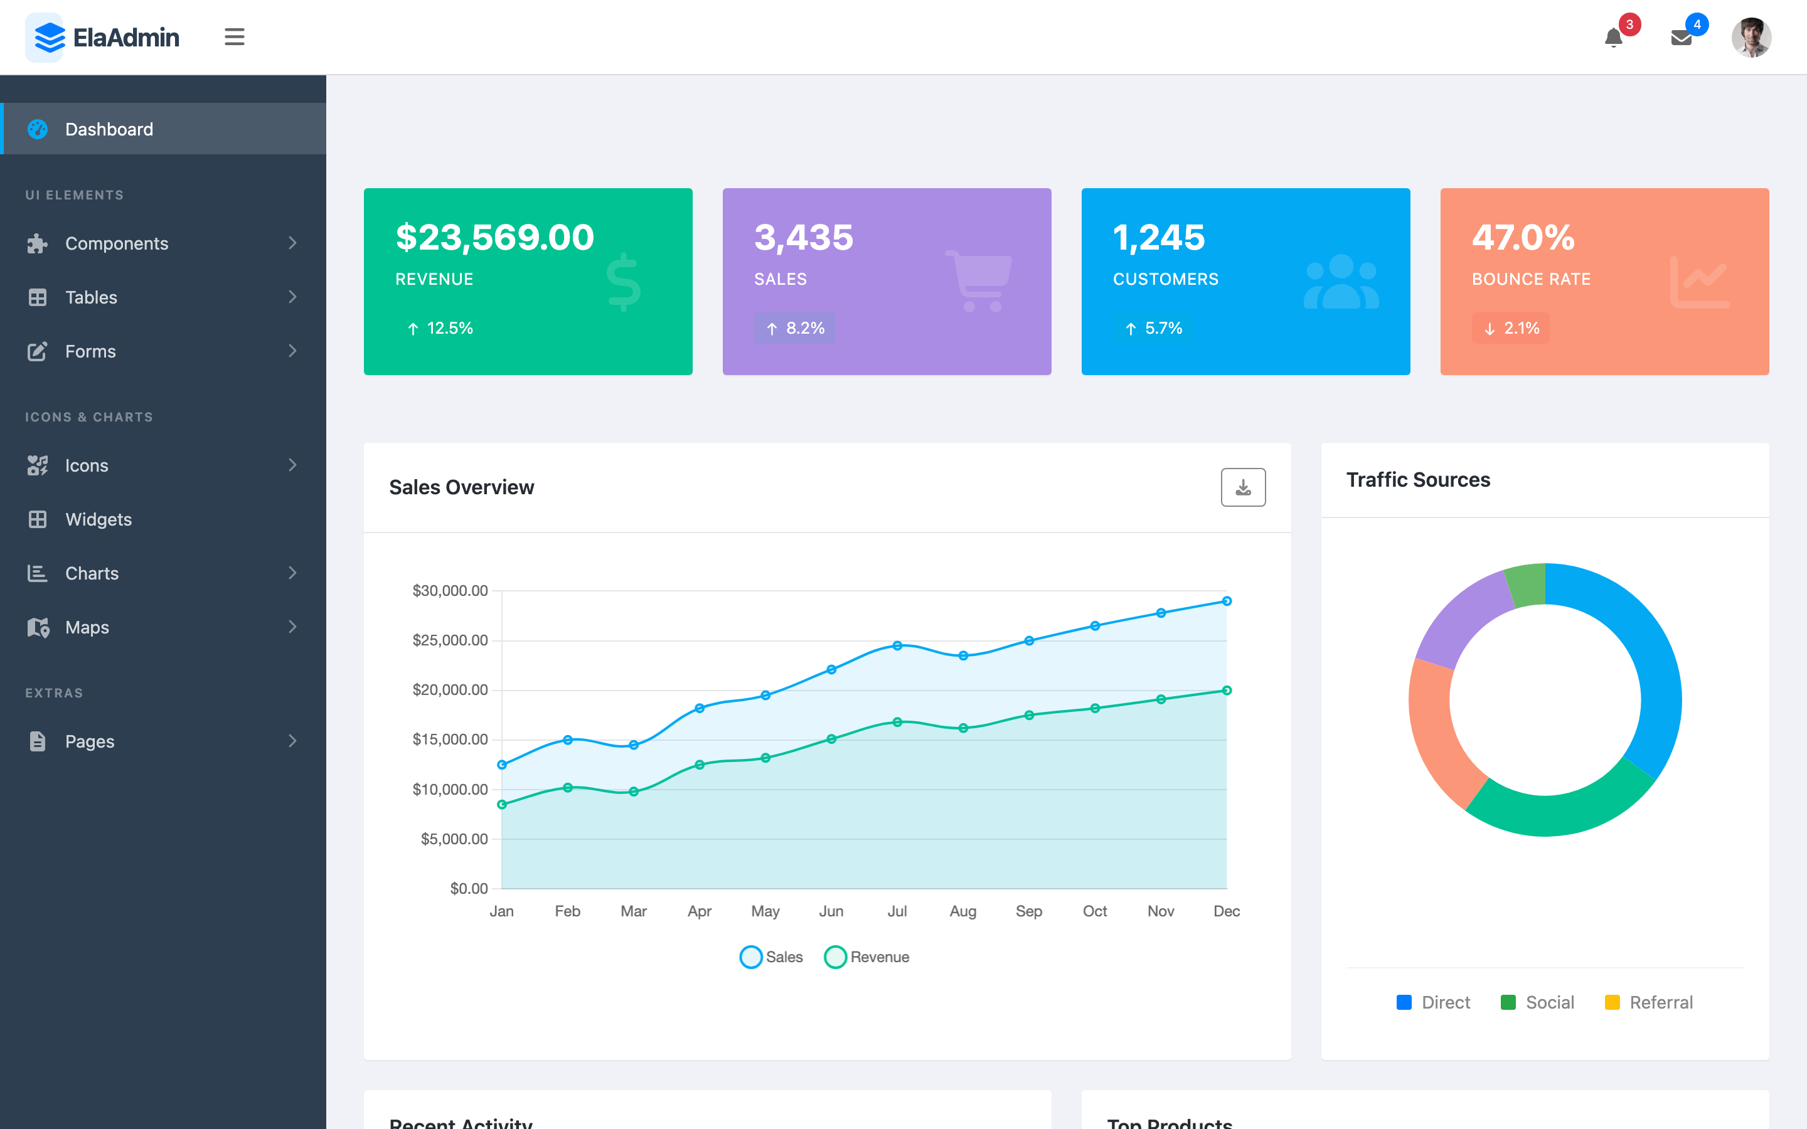Click the dollar sign icon on Revenue card
This screenshot has width=1807, height=1129.
click(x=623, y=282)
